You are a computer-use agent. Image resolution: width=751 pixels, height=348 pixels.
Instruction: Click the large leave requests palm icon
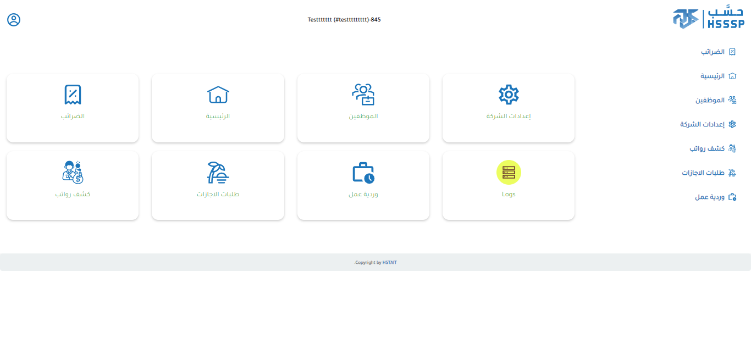[218, 172]
